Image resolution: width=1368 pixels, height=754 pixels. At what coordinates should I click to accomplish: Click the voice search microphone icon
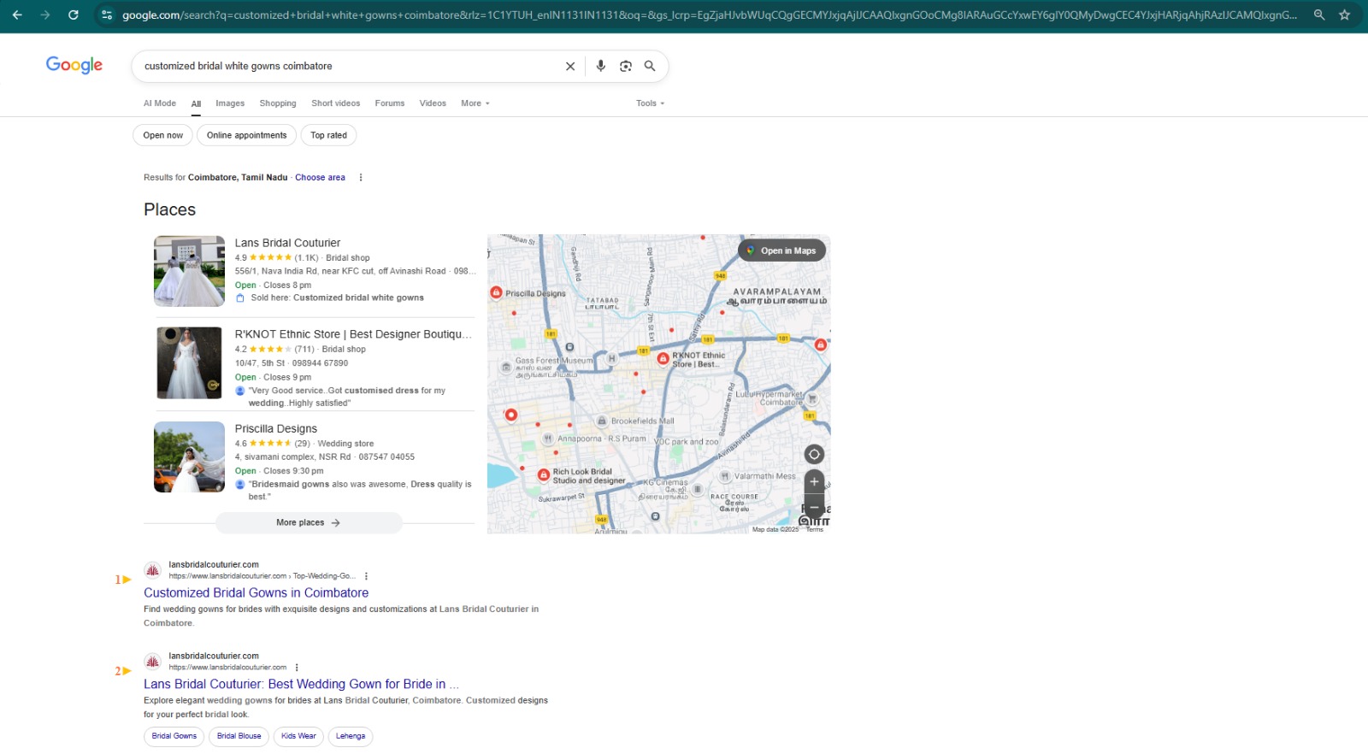pyautogui.click(x=600, y=66)
